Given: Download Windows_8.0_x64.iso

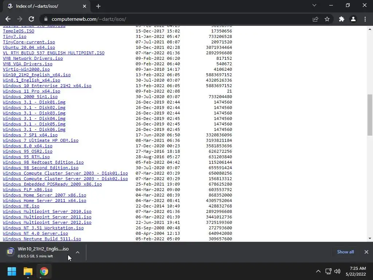Looking at the screenshot, I should pyautogui.click(x=28, y=146).
